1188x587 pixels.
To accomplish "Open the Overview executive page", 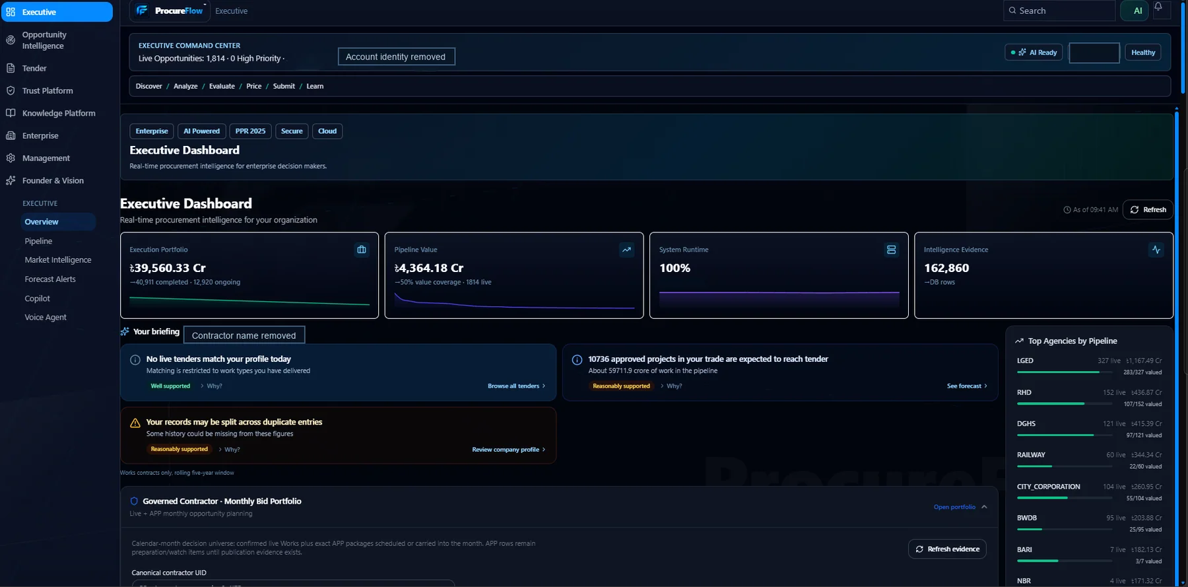I will click(x=57, y=222).
